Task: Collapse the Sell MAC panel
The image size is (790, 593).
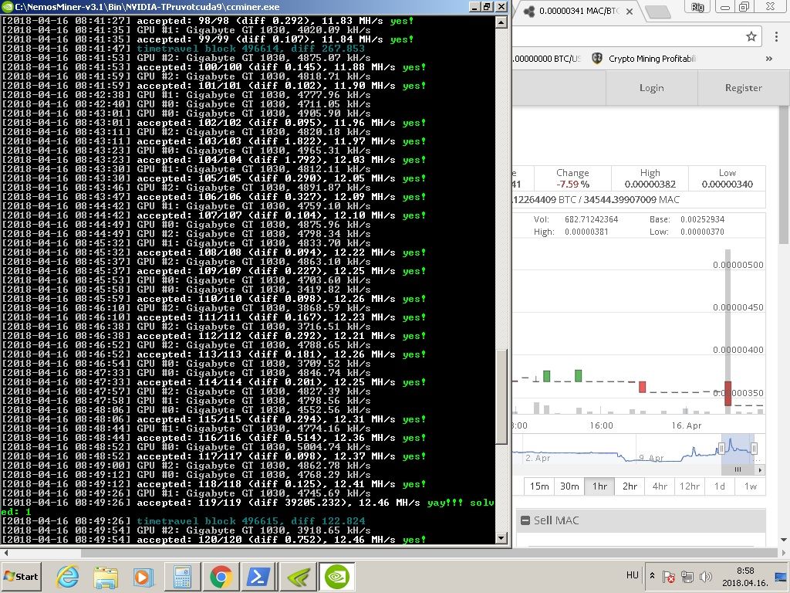Action: click(525, 520)
